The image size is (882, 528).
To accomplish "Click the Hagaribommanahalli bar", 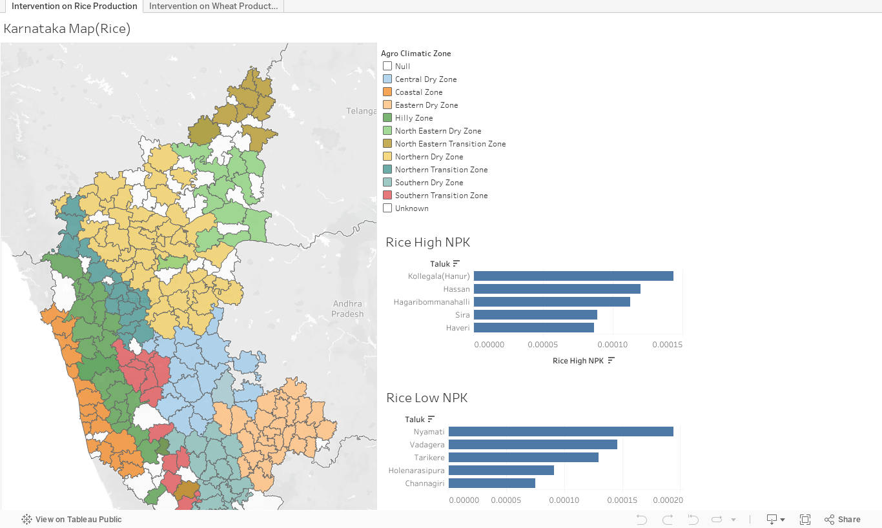I will click(x=552, y=301).
